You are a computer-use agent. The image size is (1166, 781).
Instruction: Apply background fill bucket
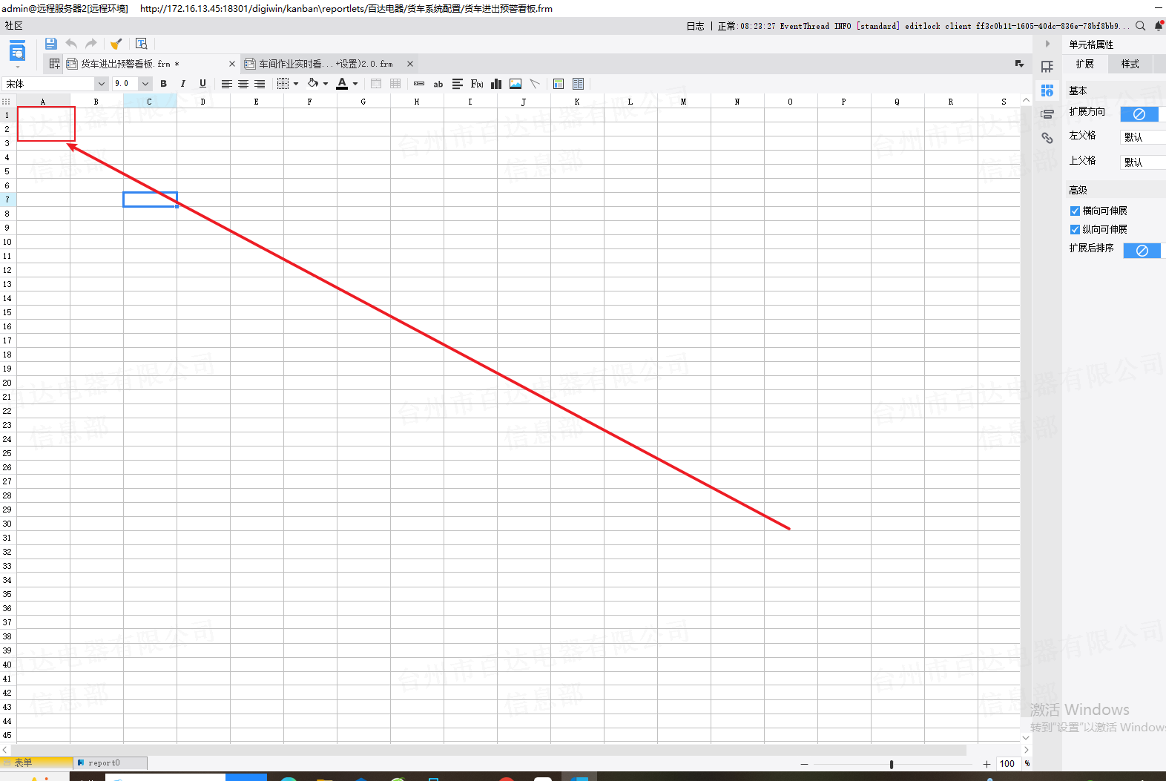click(x=313, y=83)
